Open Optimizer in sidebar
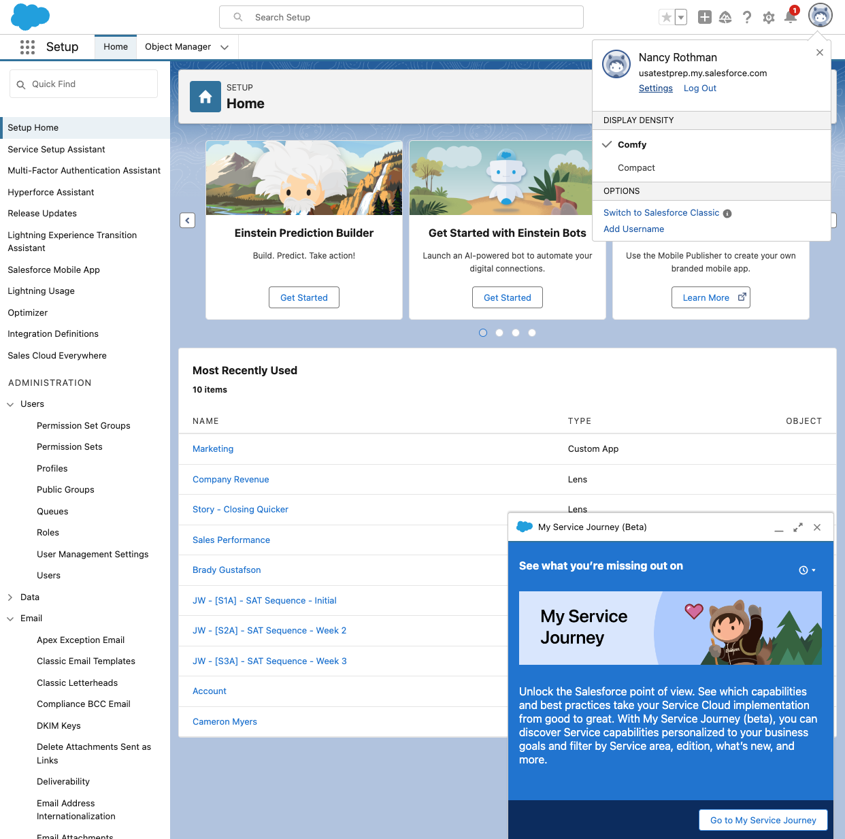845x839 pixels. (28, 313)
